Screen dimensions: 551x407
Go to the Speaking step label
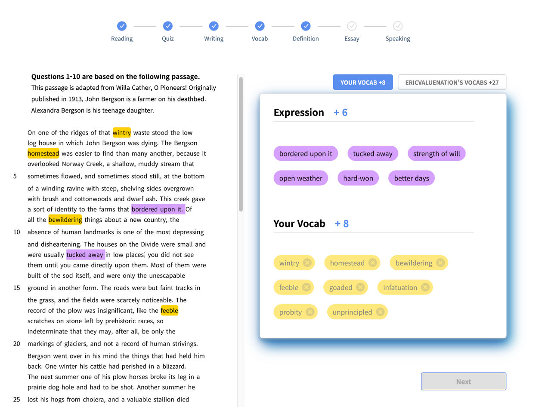(398, 39)
